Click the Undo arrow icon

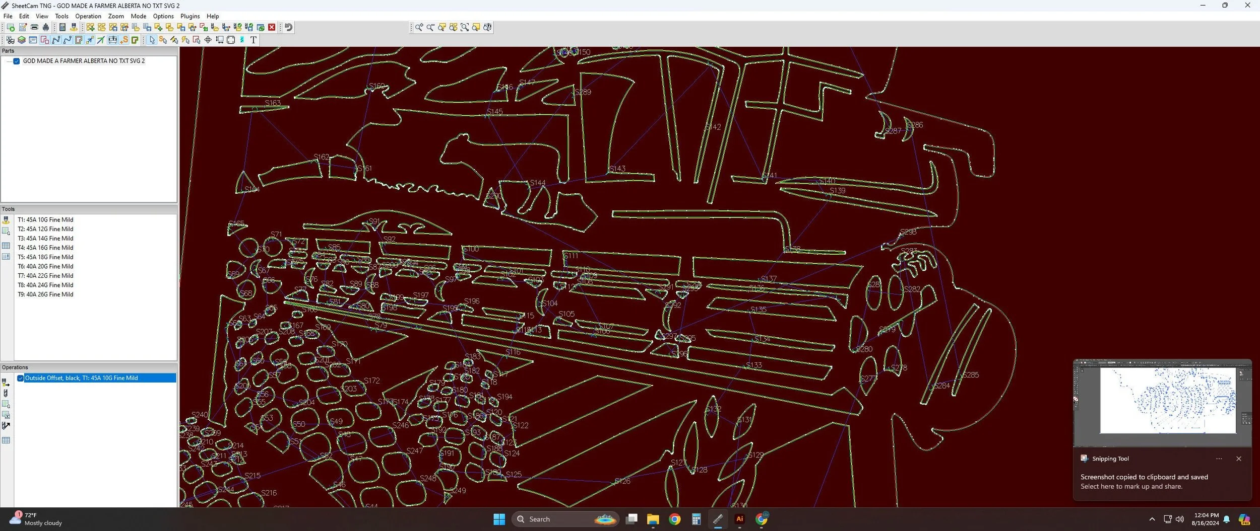pyautogui.click(x=288, y=27)
